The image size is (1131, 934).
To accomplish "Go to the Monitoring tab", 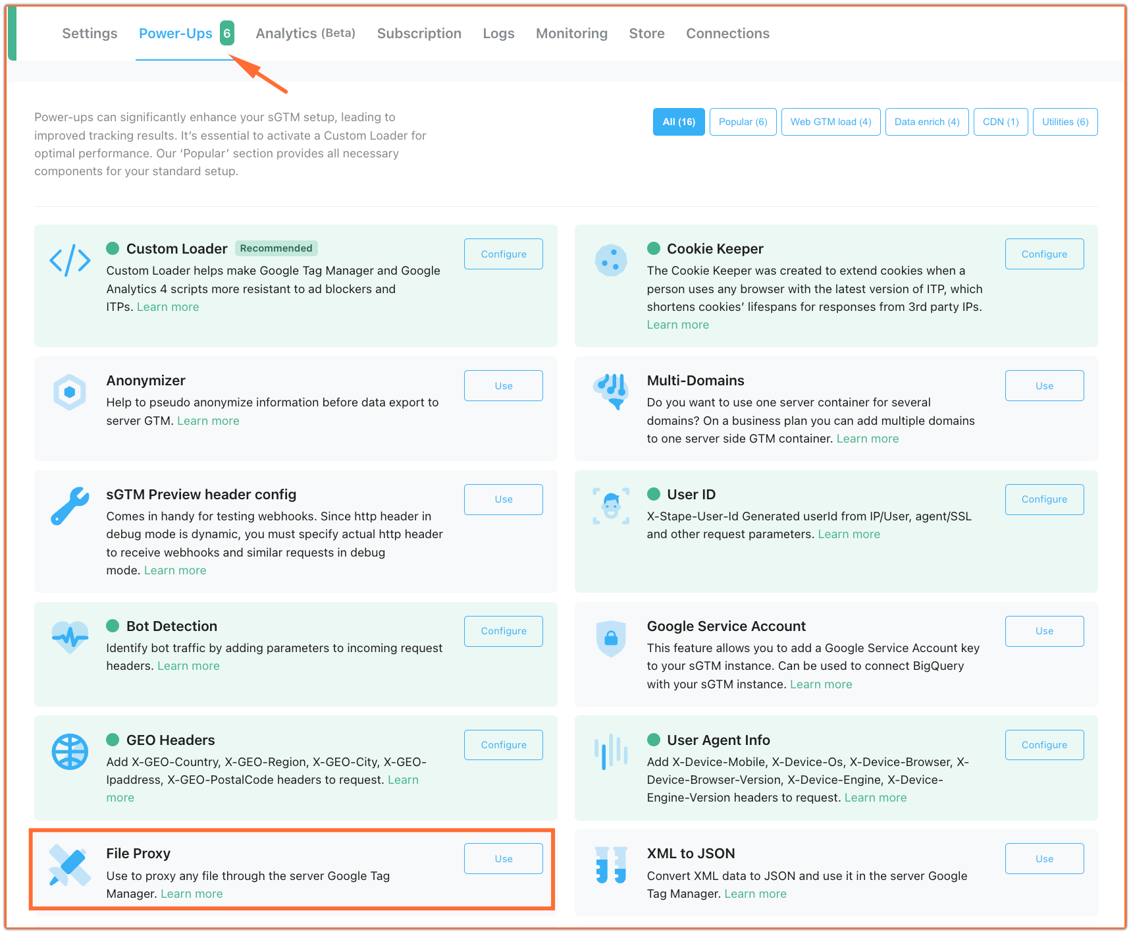I will click(571, 34).
